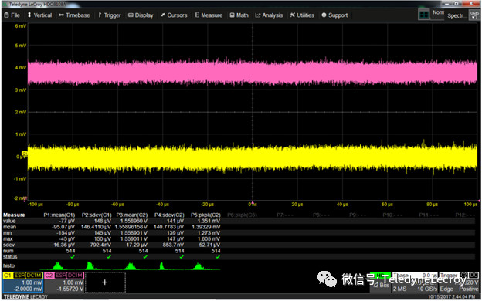
Task: Select the P1 mean(C1) histogram icon
Action: point(58,266)
